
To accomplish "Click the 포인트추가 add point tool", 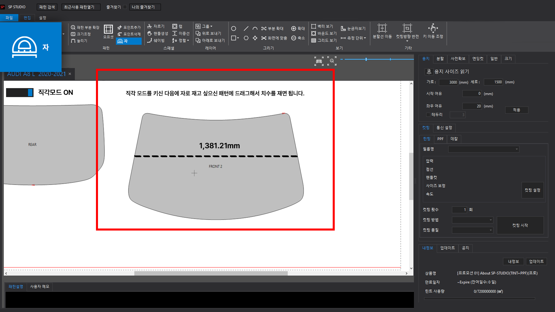I will pos(129,27).
